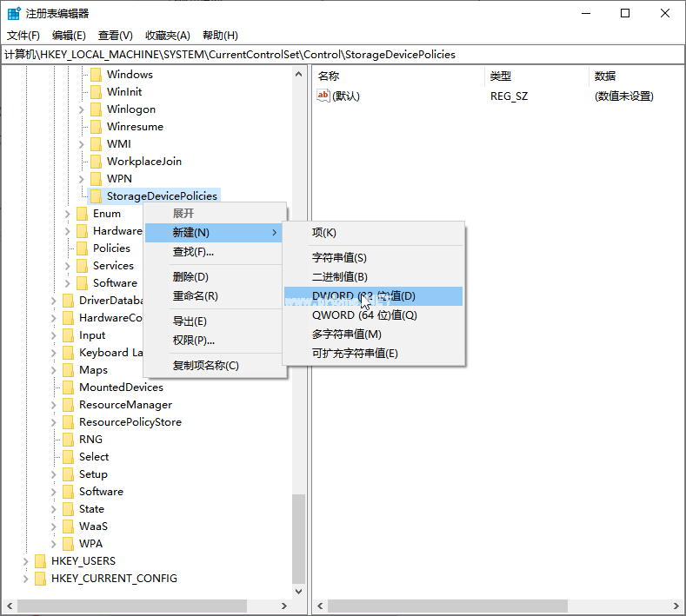This screenshot has height=616, width=686.
Task: Select 字符串值(S) in the new submenu
Action: (339, 258)
